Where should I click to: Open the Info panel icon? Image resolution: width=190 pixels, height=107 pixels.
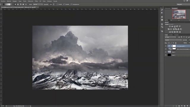pos(162,20)
